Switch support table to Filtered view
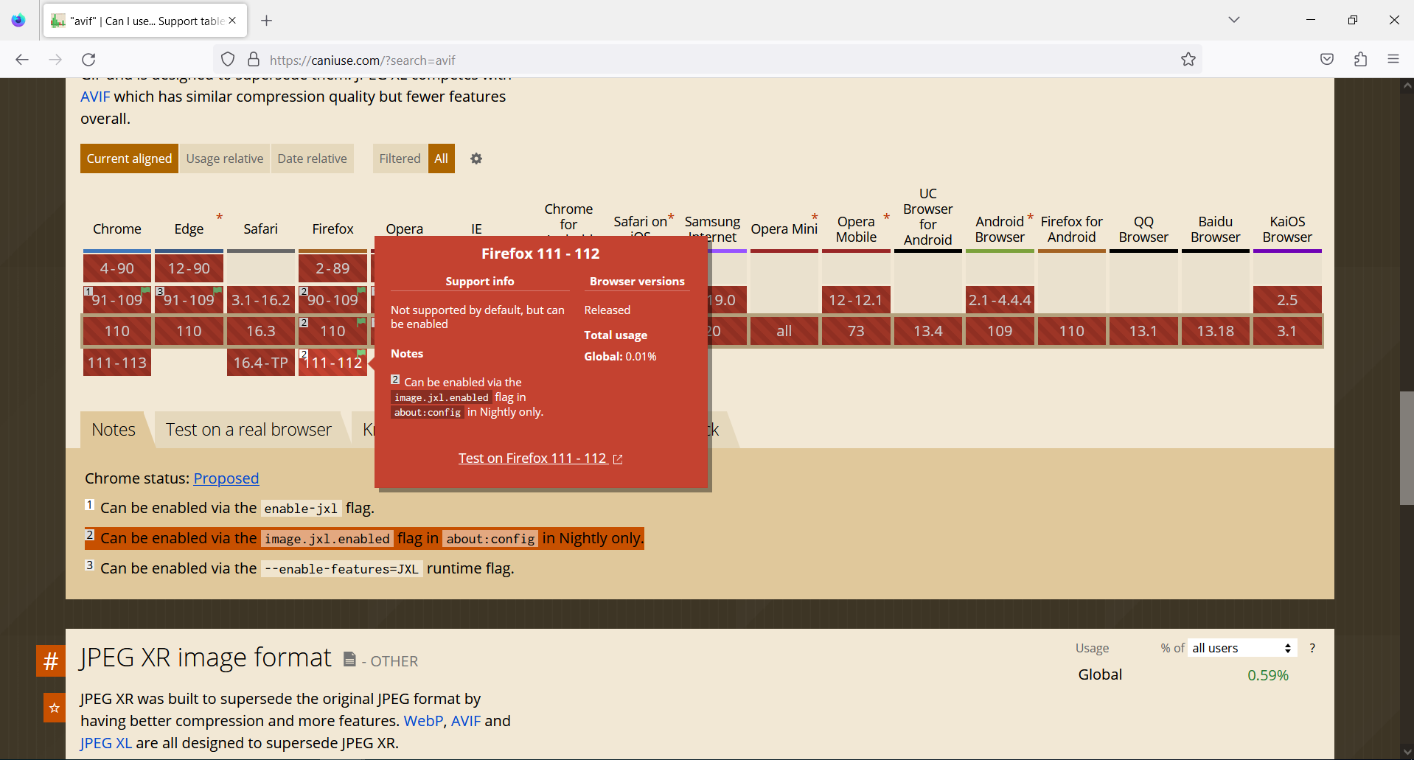1414x760 pixels. tap(399, 158)
